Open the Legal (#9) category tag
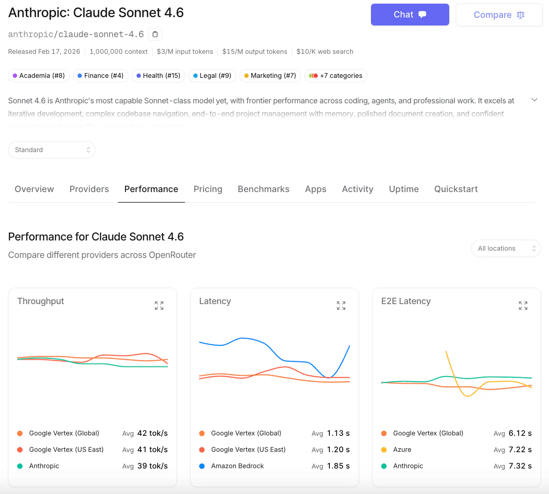The height and width of the screenshot is (494, 549). tap(212, 76)
